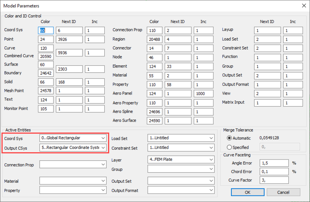This screenshot has width=310, height=202.
Task: Click the Matrix Input Next ID field
Action: click(x=267, y=103)
